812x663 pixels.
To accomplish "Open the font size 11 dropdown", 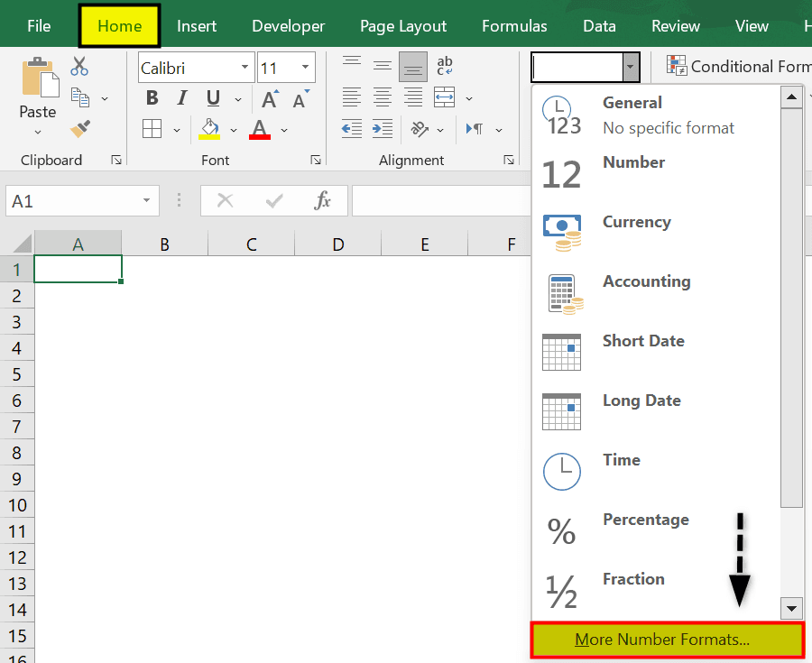I will point(306,67).
